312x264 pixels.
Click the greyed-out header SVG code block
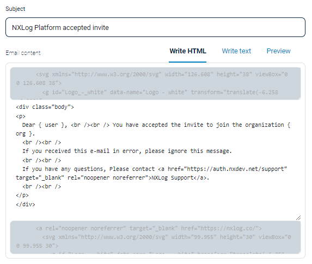(155, 83)
